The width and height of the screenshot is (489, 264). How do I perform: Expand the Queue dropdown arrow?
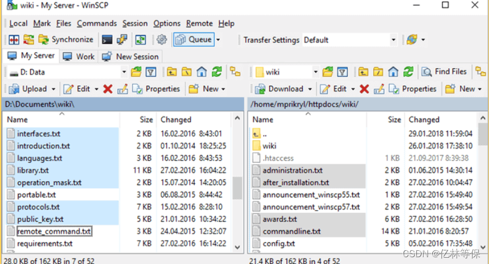click(x=218, y=40)
